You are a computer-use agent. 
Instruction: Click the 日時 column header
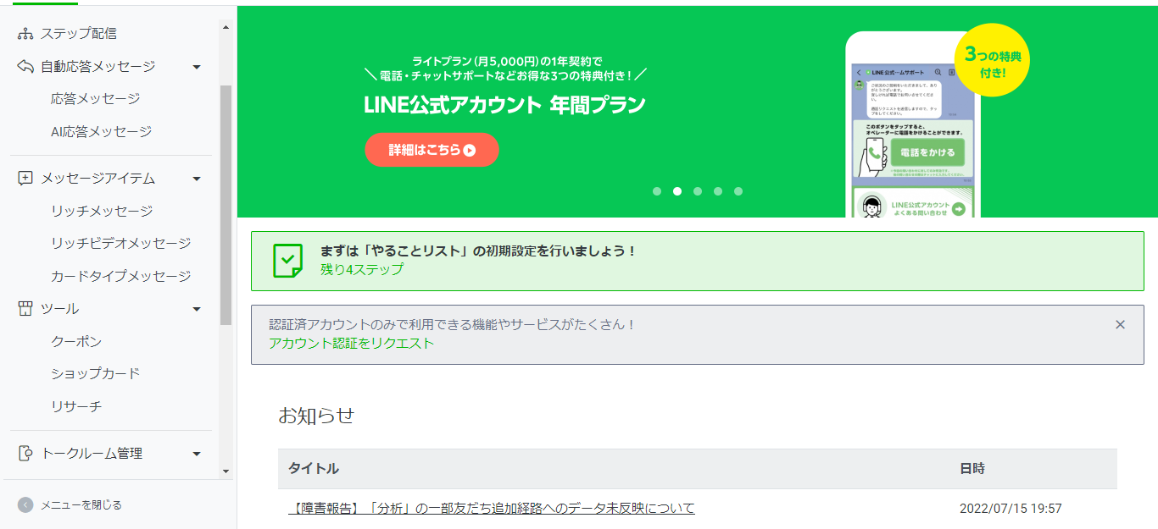(x=972, y=469)
